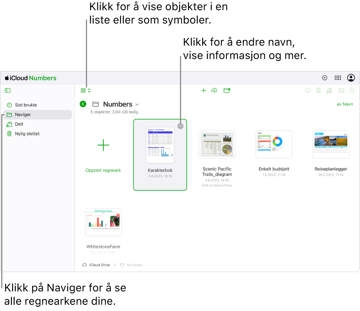This screenshot has width=360, height=311.
Task: Go to iCloud Drive in breadcrumb
Action: coord(99,265)
